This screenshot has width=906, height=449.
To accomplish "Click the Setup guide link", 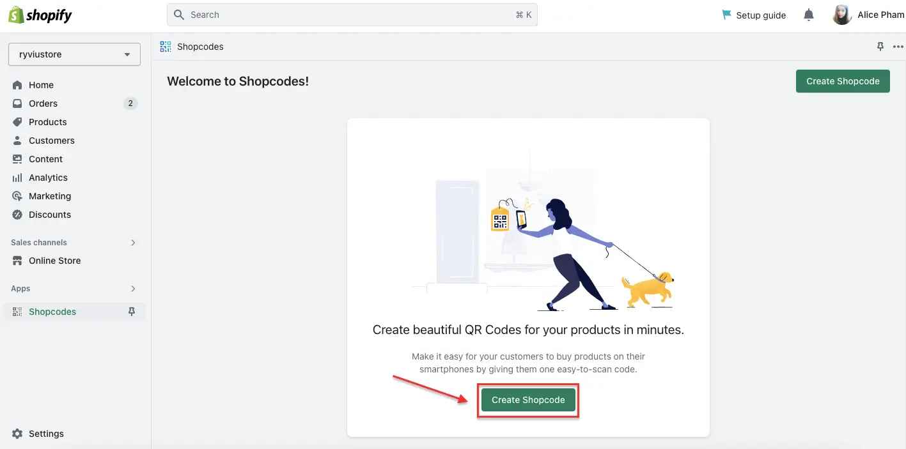I will (x=754, y=15).
